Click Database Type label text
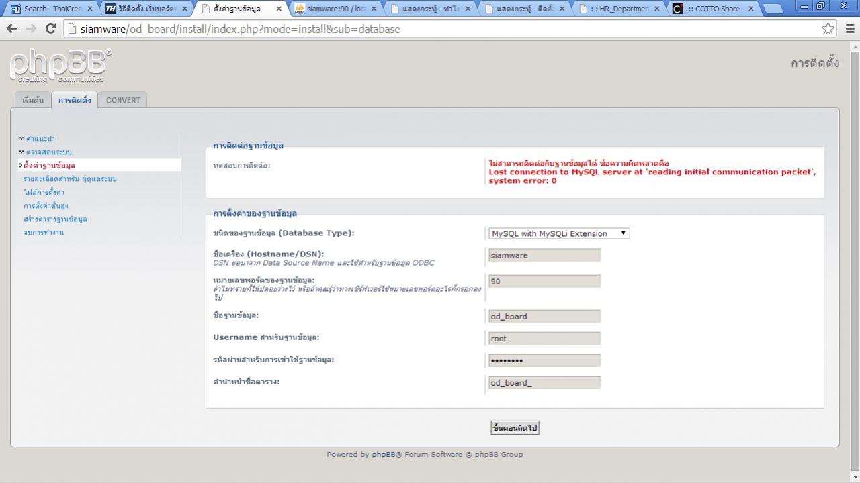 284,233
